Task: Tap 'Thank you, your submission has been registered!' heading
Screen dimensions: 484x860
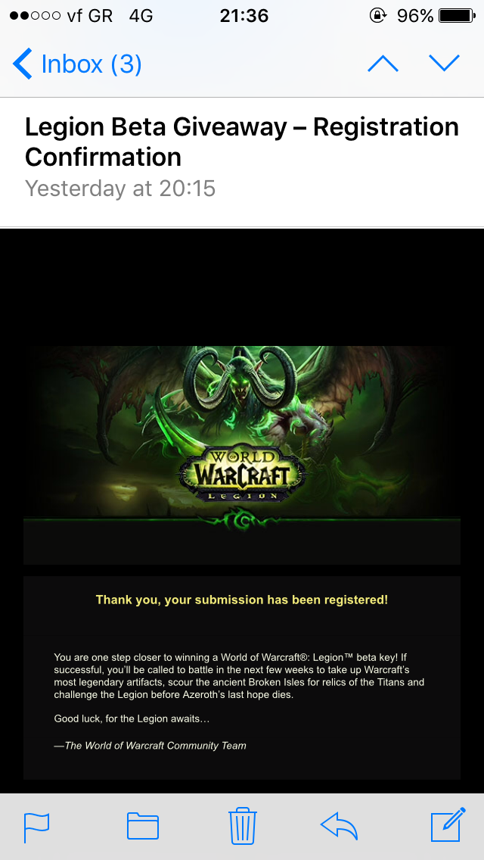Action: pyautogui.click(x=242, y=600)
